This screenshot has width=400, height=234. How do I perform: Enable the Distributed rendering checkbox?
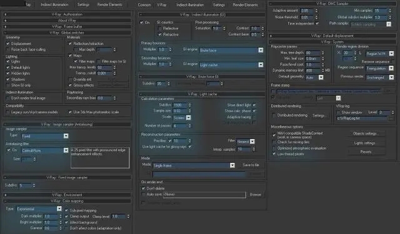coord(274,116)
